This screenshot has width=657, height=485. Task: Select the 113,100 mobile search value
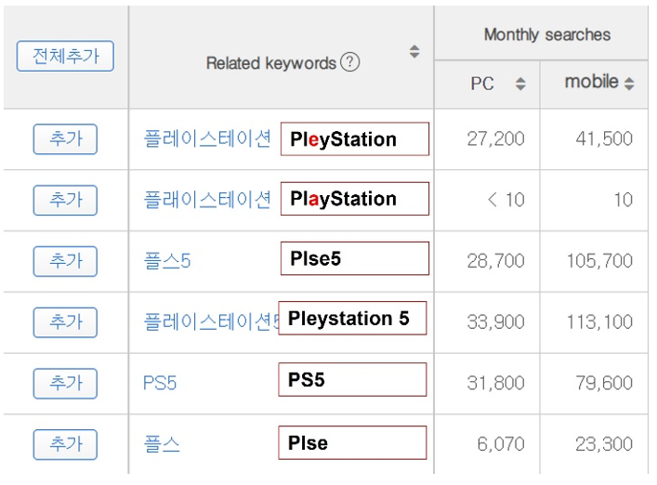click(x=599, y=322)
